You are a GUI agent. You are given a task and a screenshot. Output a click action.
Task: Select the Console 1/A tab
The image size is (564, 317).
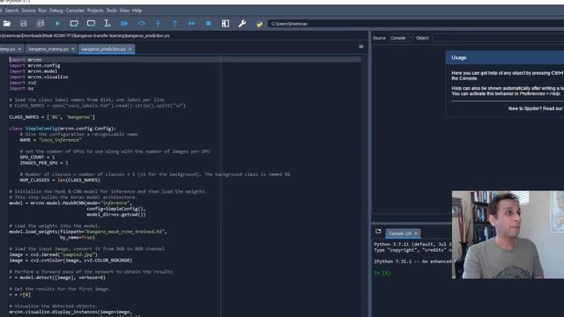pos(399,233)
